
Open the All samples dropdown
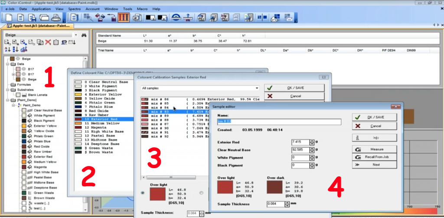pyautogui.click(x=256, y=88)
